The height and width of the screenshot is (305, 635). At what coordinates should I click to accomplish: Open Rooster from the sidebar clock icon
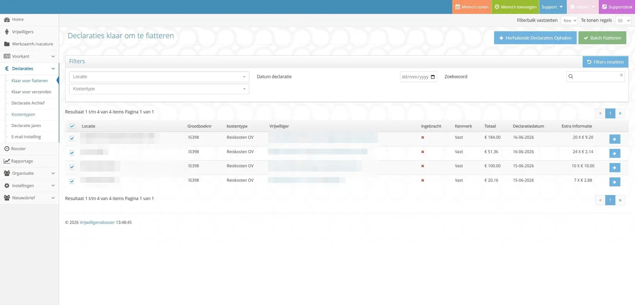pos(7,149)
